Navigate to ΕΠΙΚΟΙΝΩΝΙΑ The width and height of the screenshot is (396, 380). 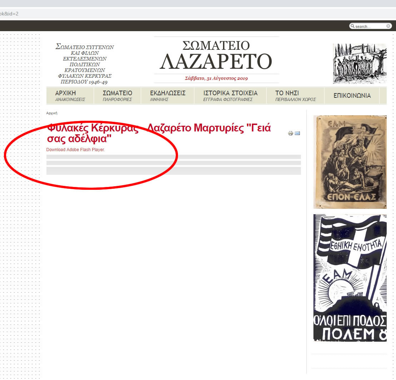[x=352, y=96]
